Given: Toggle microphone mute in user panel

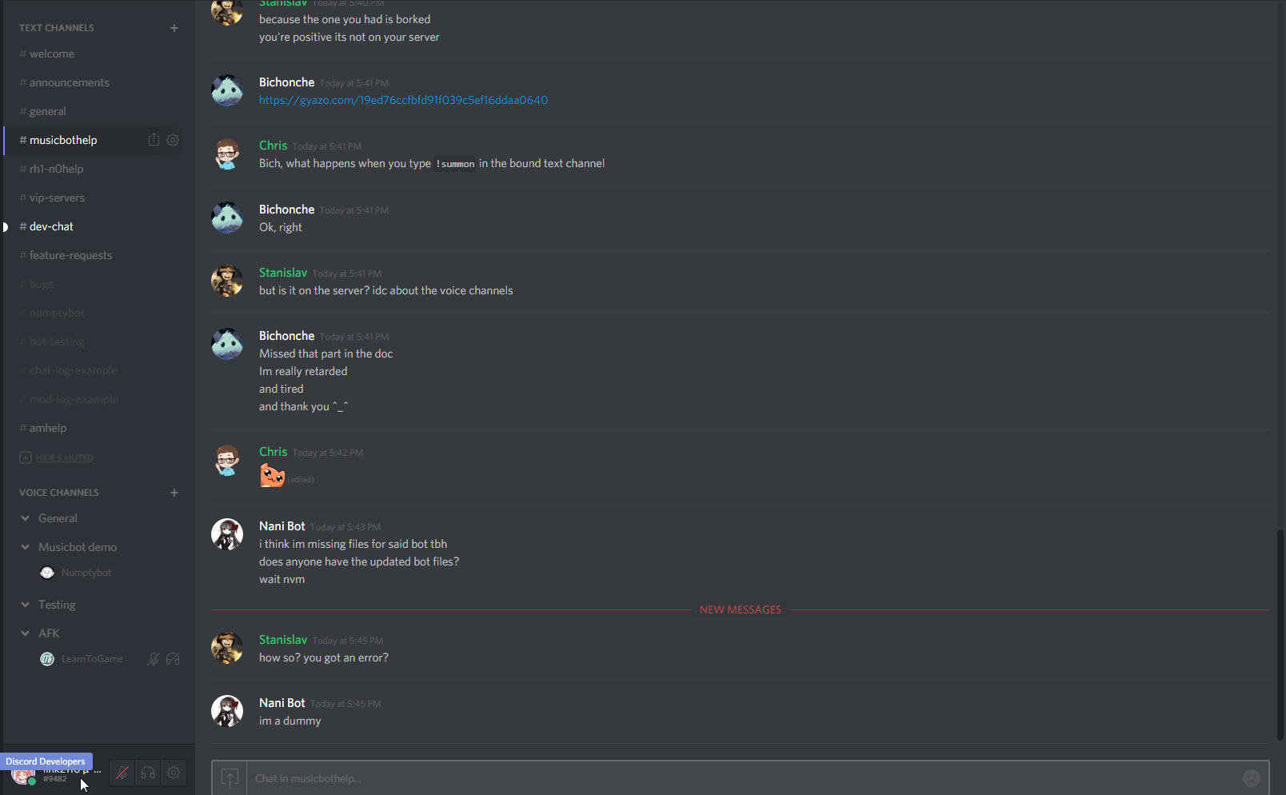Looking at the screenshot, I should 122,773.
